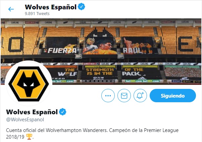
Task: Click the Strength is in the banner
Action: coord(100,72)
